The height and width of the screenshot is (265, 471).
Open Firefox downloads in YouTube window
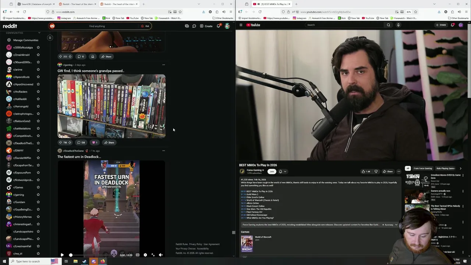pyautogui.click(x=439, y=12)
